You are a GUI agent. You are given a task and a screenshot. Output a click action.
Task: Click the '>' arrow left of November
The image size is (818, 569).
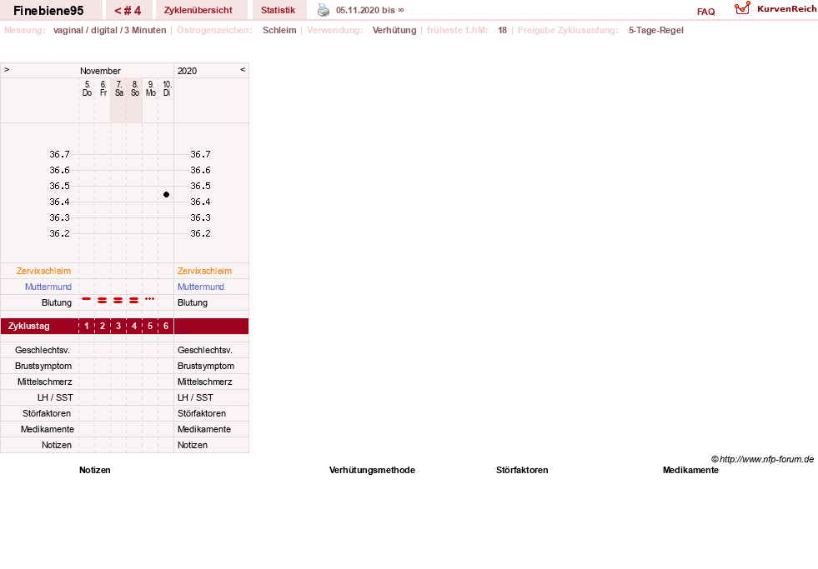7,69
